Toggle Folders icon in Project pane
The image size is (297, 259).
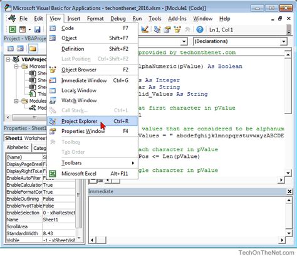click(33, 49)
